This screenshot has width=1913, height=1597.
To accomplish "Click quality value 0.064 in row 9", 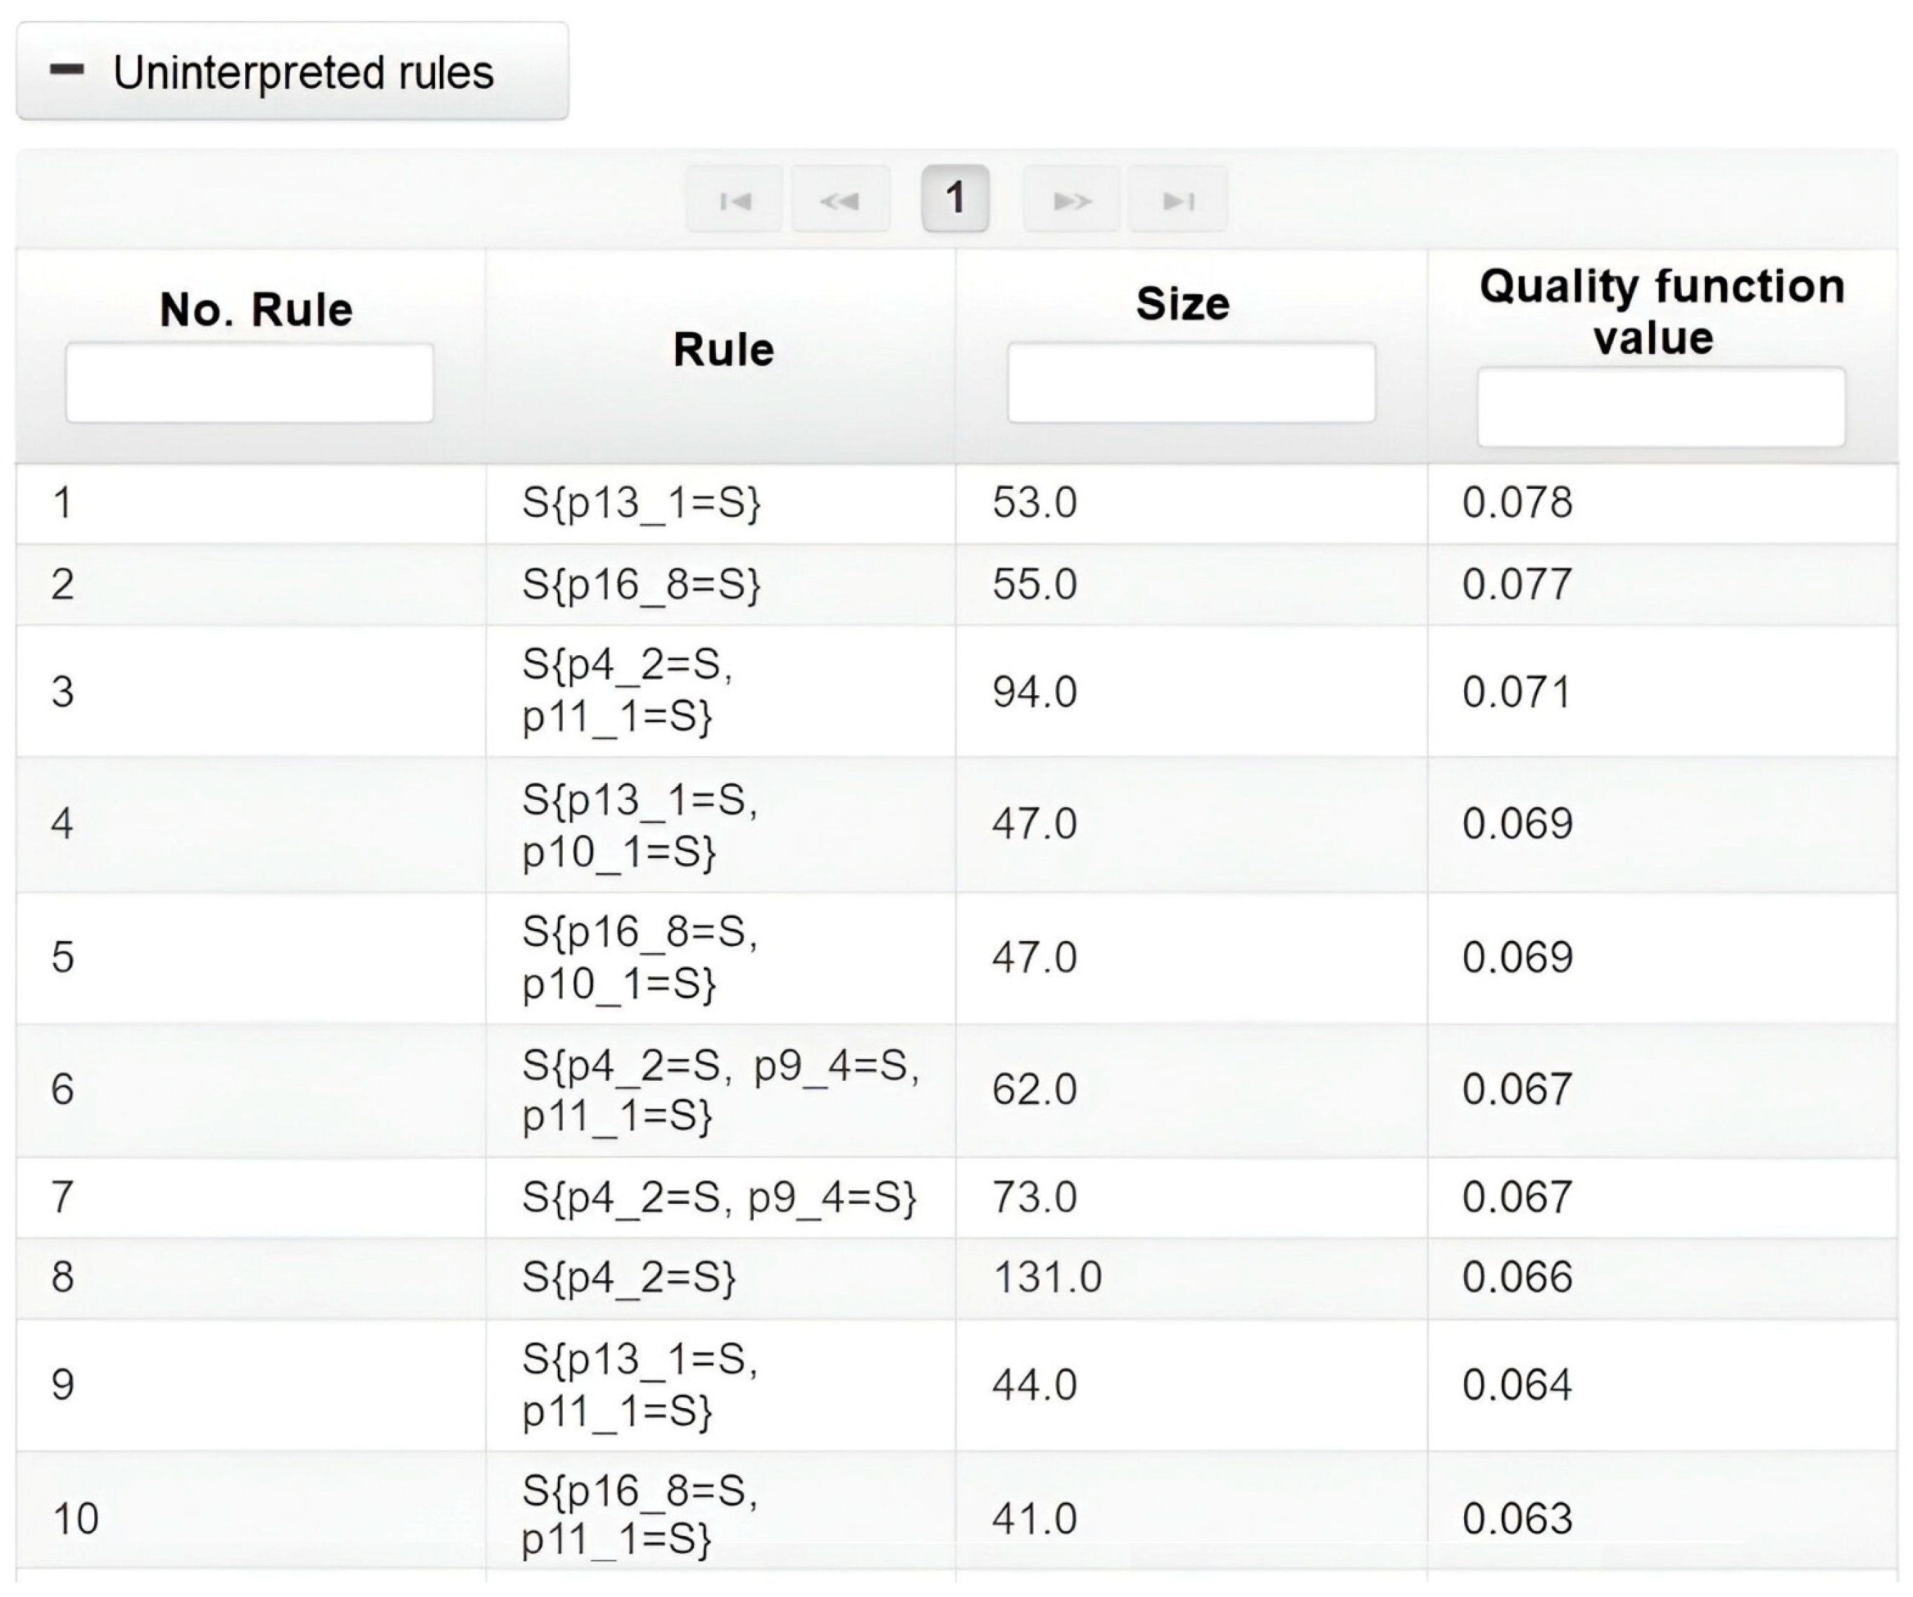I will point(1517,1384).
